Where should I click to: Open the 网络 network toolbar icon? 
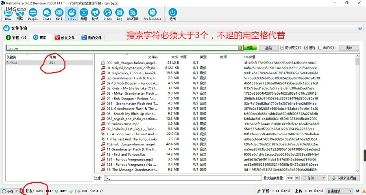(20, 14)
